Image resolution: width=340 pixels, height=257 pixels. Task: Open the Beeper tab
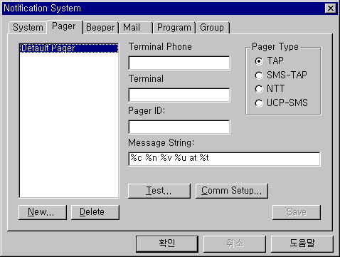100,28
